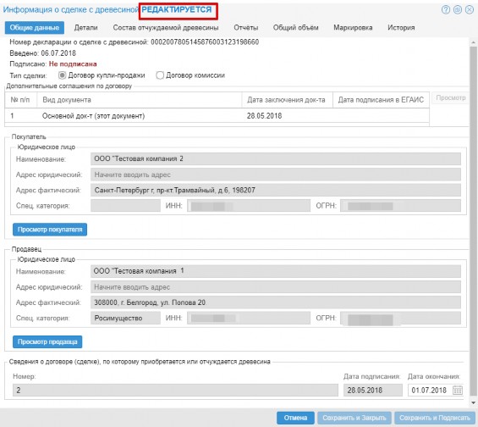Click the vertical scrollbar down arrow
The image size is (478, 427).
coord(473,403)
